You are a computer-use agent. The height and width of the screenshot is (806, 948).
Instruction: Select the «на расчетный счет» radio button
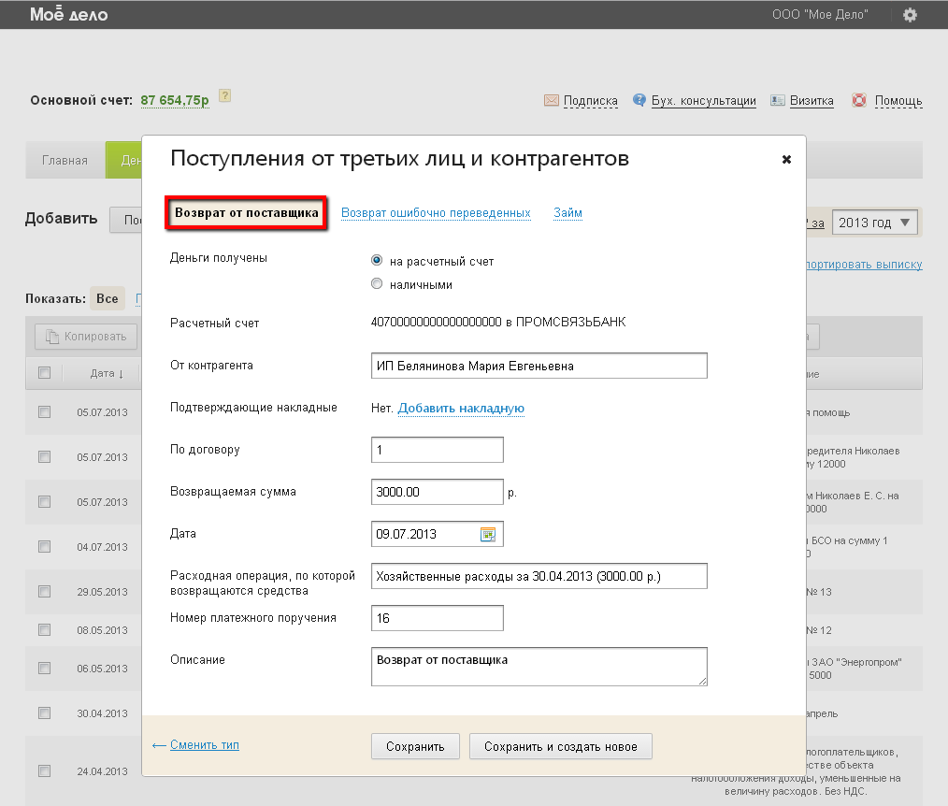click(377, 261)
